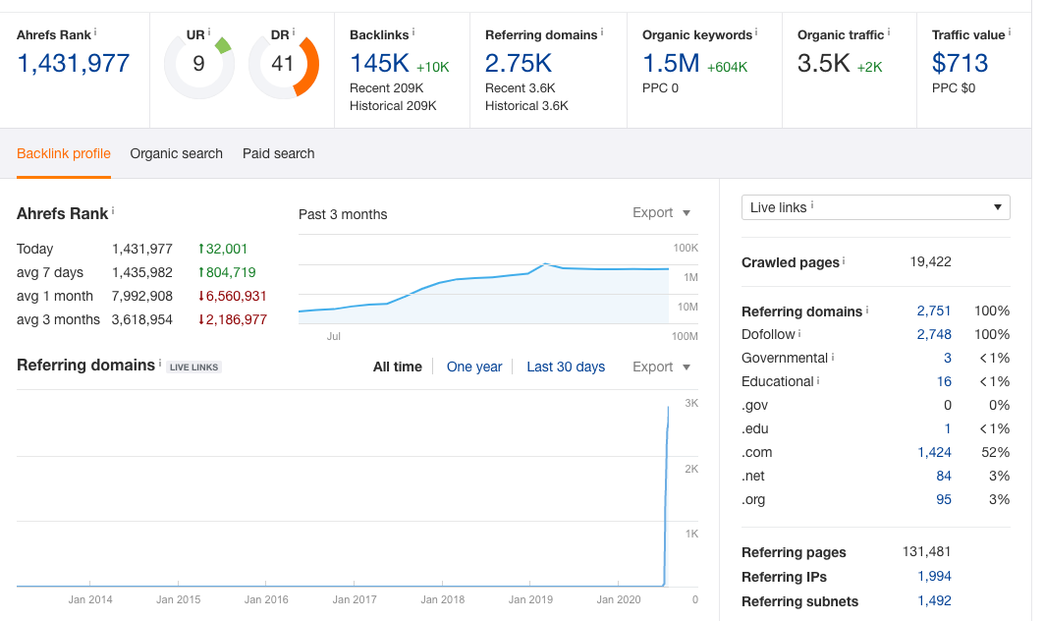Click .gov count 0
Screen dimensions: 1044x621
pyautogui.click(x=948, y=405)
